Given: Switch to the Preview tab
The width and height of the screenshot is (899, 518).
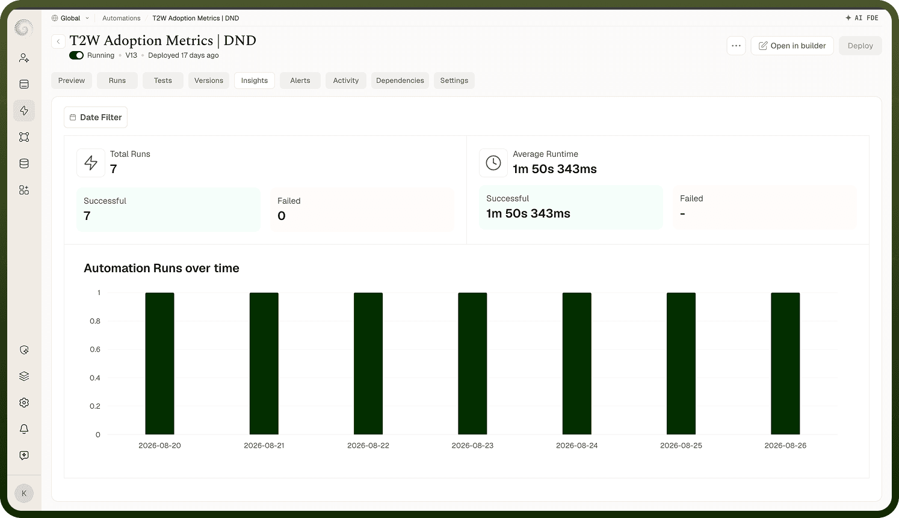Looking at the screenshot, I should point(72,81).
